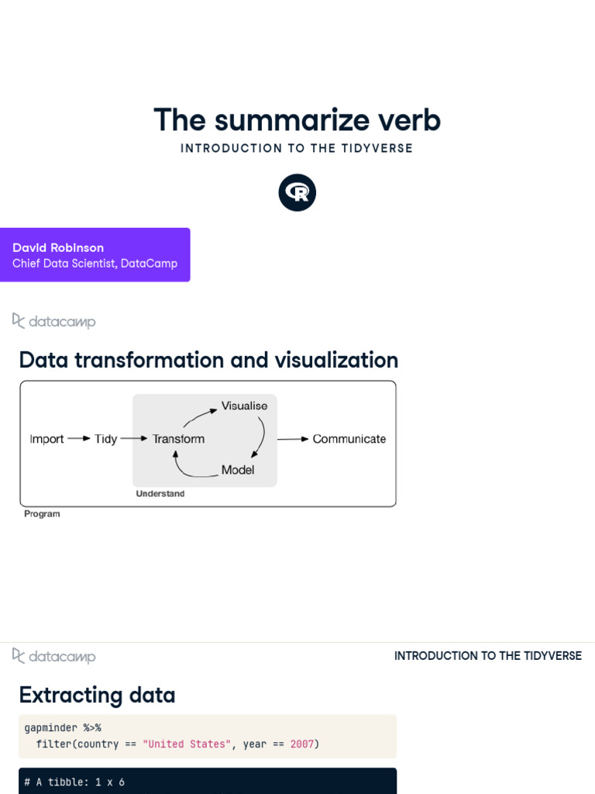Image resolution: width=595 pixels, height=794 pixels.
Task: Click the "United States" string in the code
Action: [187, 744]
